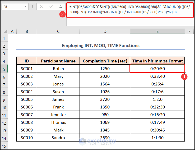Select cell containing James
Screen dimensions: 195x150
(58, 99)
